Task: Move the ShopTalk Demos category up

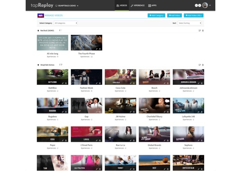Action: coord(62,65)
